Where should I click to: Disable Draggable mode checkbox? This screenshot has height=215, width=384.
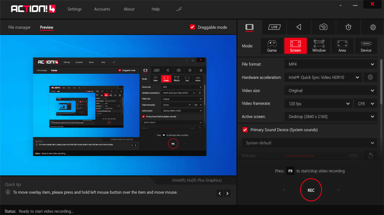tap(192, 27)
